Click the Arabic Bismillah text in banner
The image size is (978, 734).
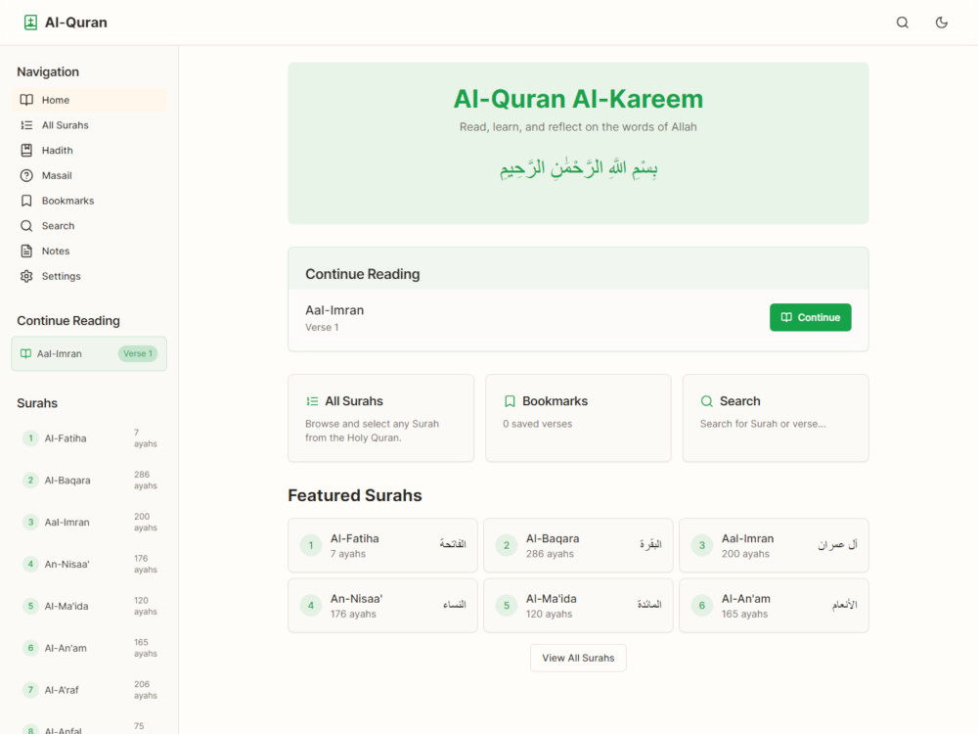click(x=578, y=168)
